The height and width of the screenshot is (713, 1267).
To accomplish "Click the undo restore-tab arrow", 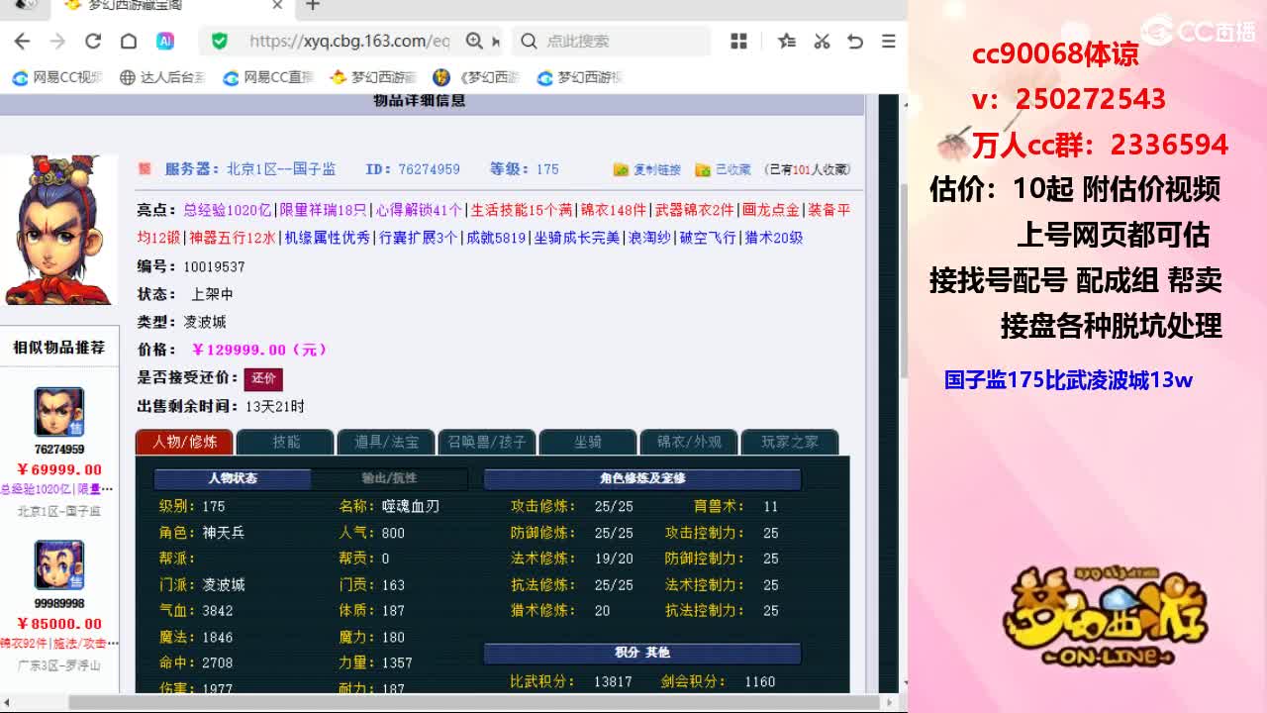I will [855, 41].
